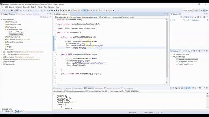Toggle Scroll Lock in Console toolbar
The height and width of the screenshot is (117, 209).
tap(182, 88)
